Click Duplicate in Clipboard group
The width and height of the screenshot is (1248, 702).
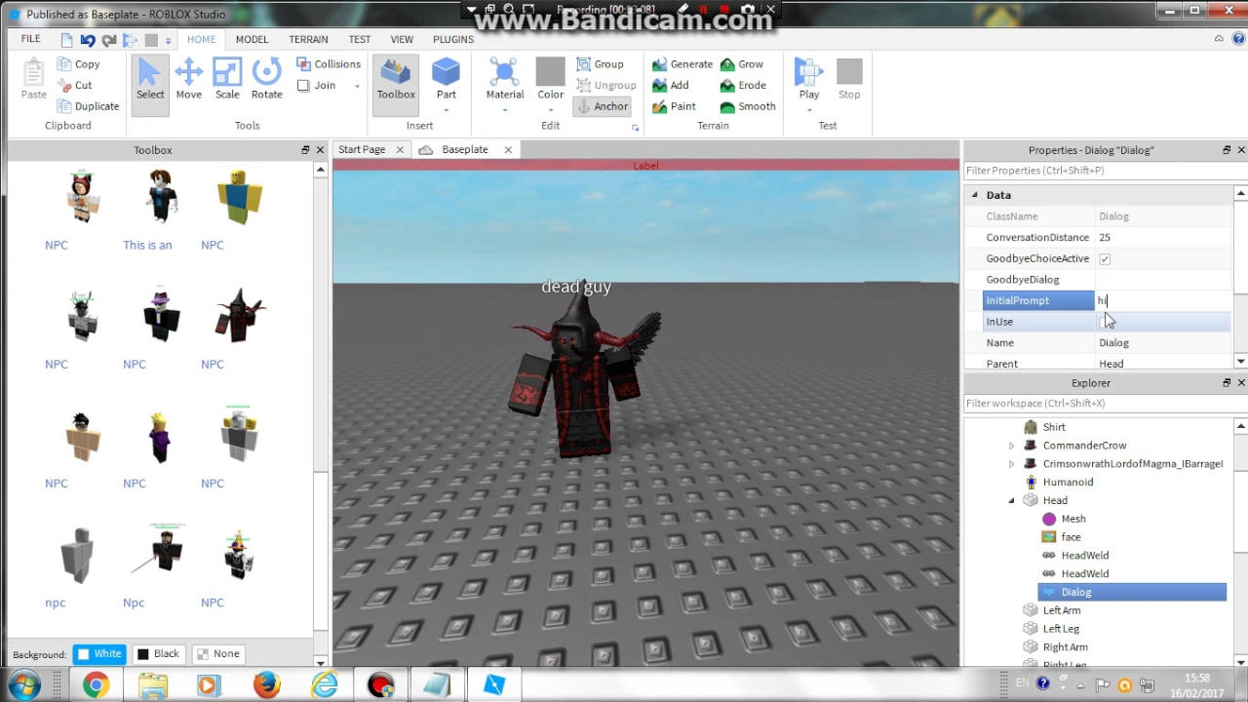pyautogui.click(x=88, y=106)
